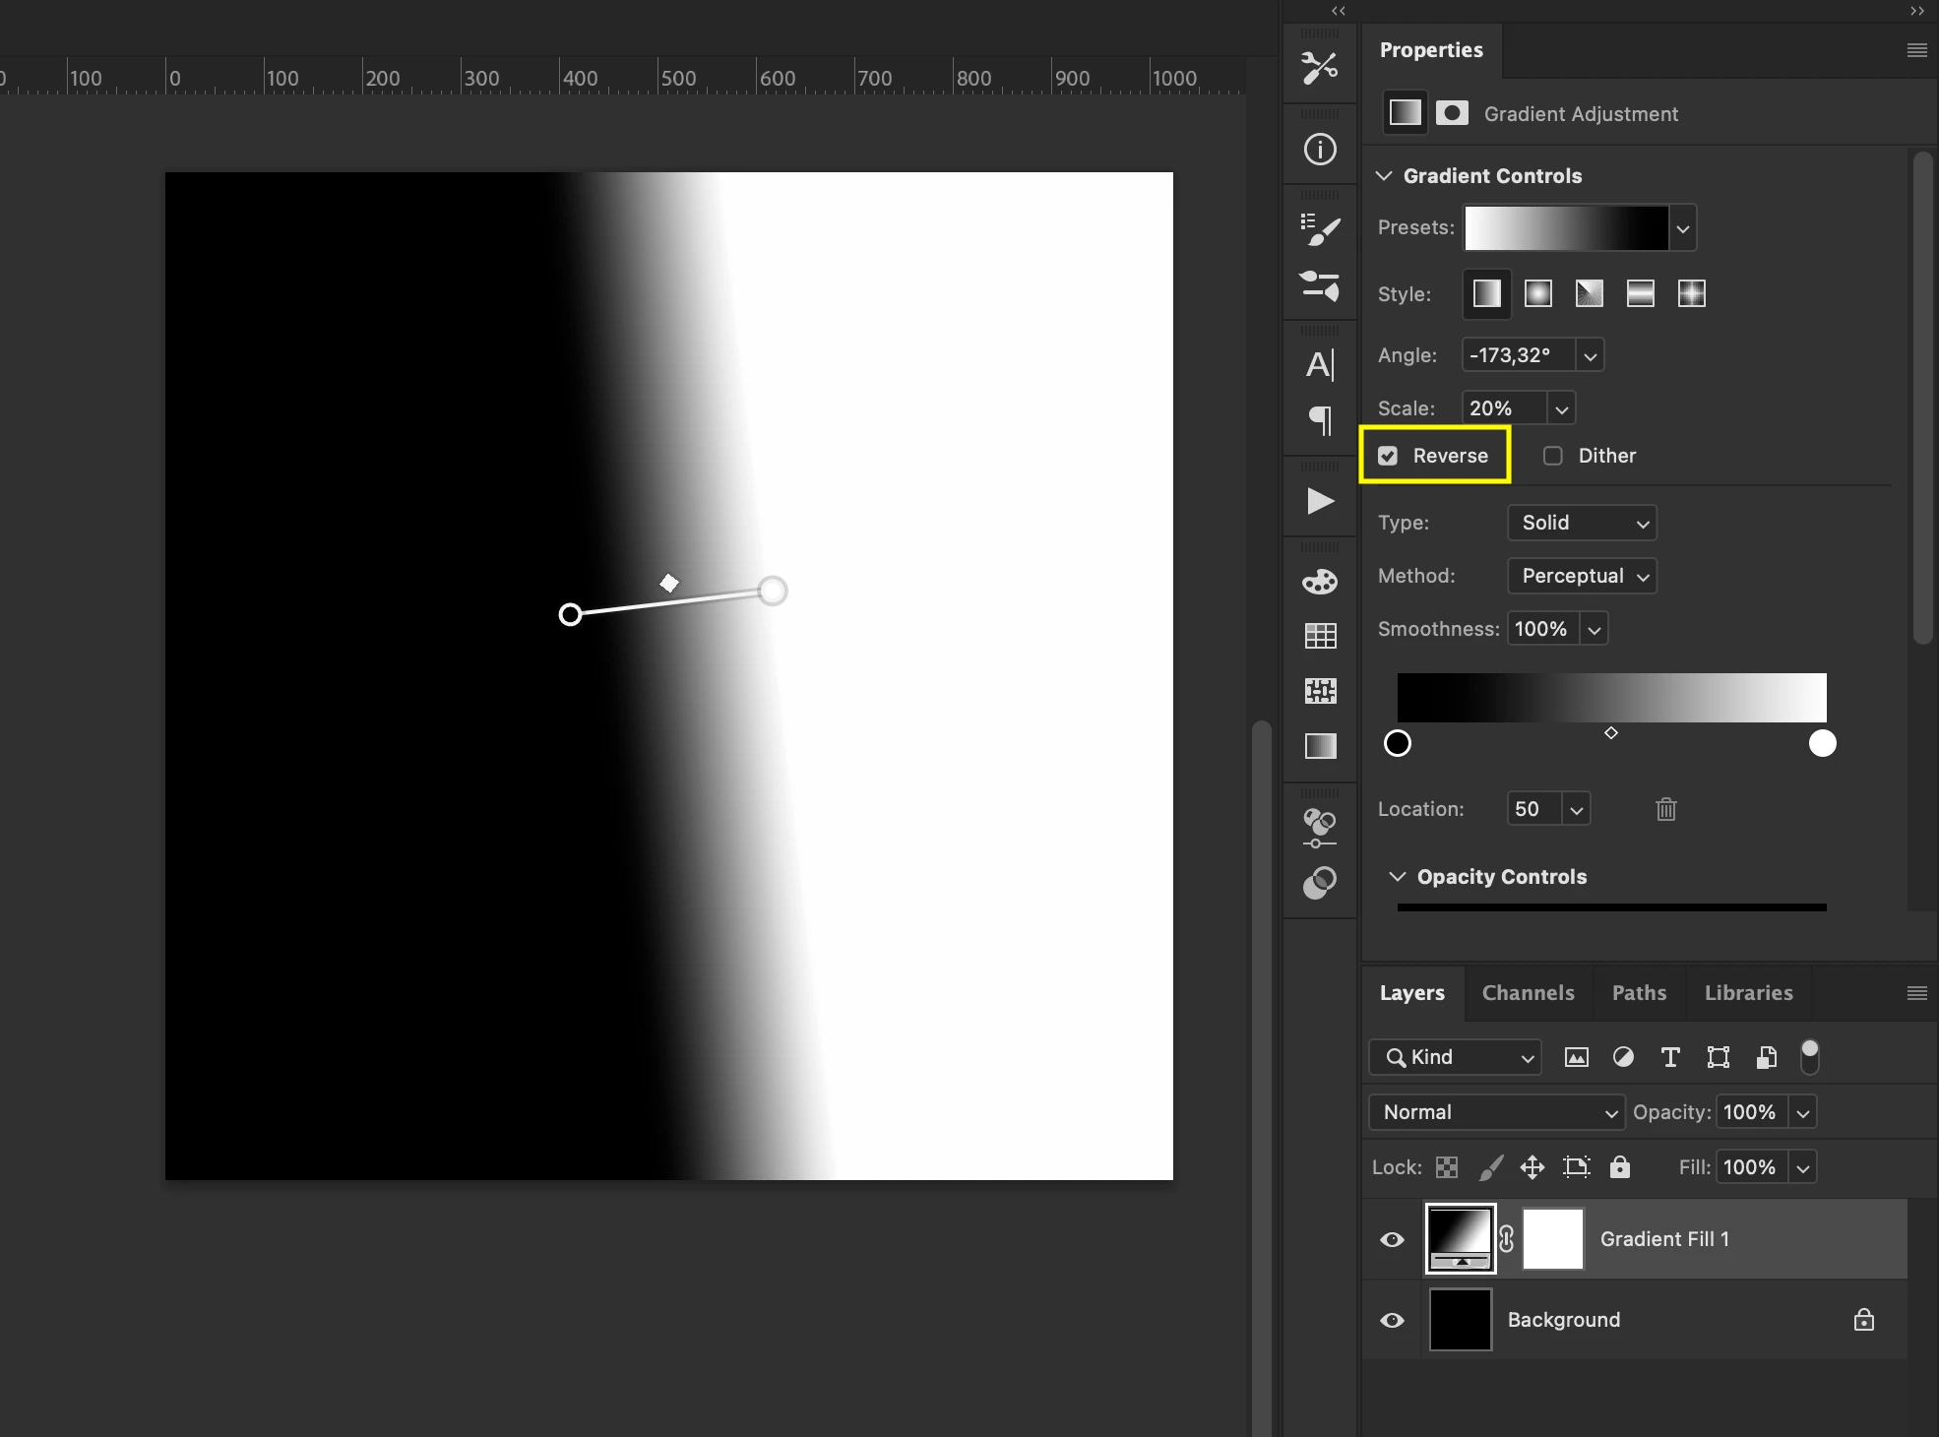Screen dimensions: 1939x1437
Task: Select the Reflected gradient style icon
Action: click(x=1640, y=293)
